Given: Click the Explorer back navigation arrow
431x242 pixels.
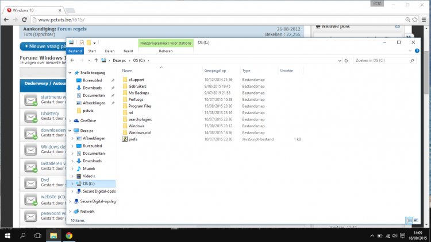Looking at the screenshot, I should [73, 60].
